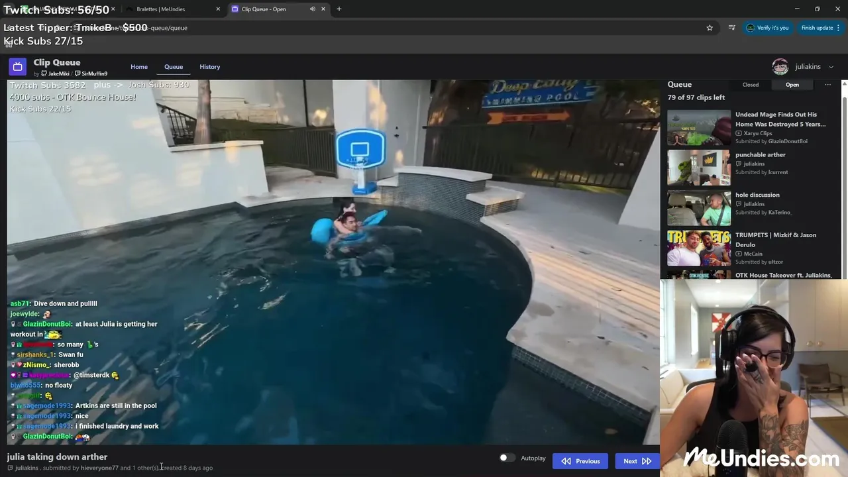Click the '79 of 97 clips left' counter
This screenshot has height=477, width=848.
tap(696, 97)
